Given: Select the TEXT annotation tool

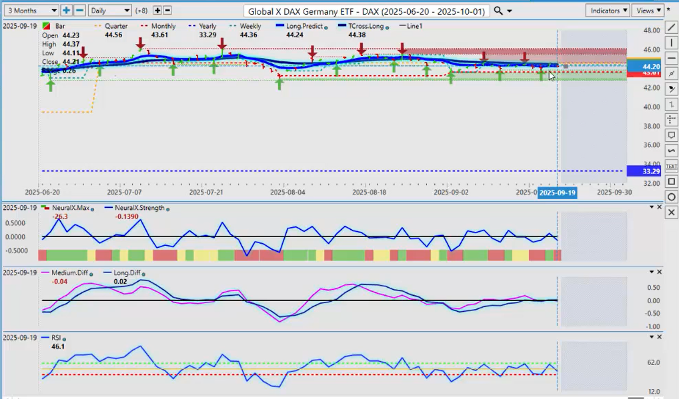Looking at the screenshot, I should tap(671, 166).
